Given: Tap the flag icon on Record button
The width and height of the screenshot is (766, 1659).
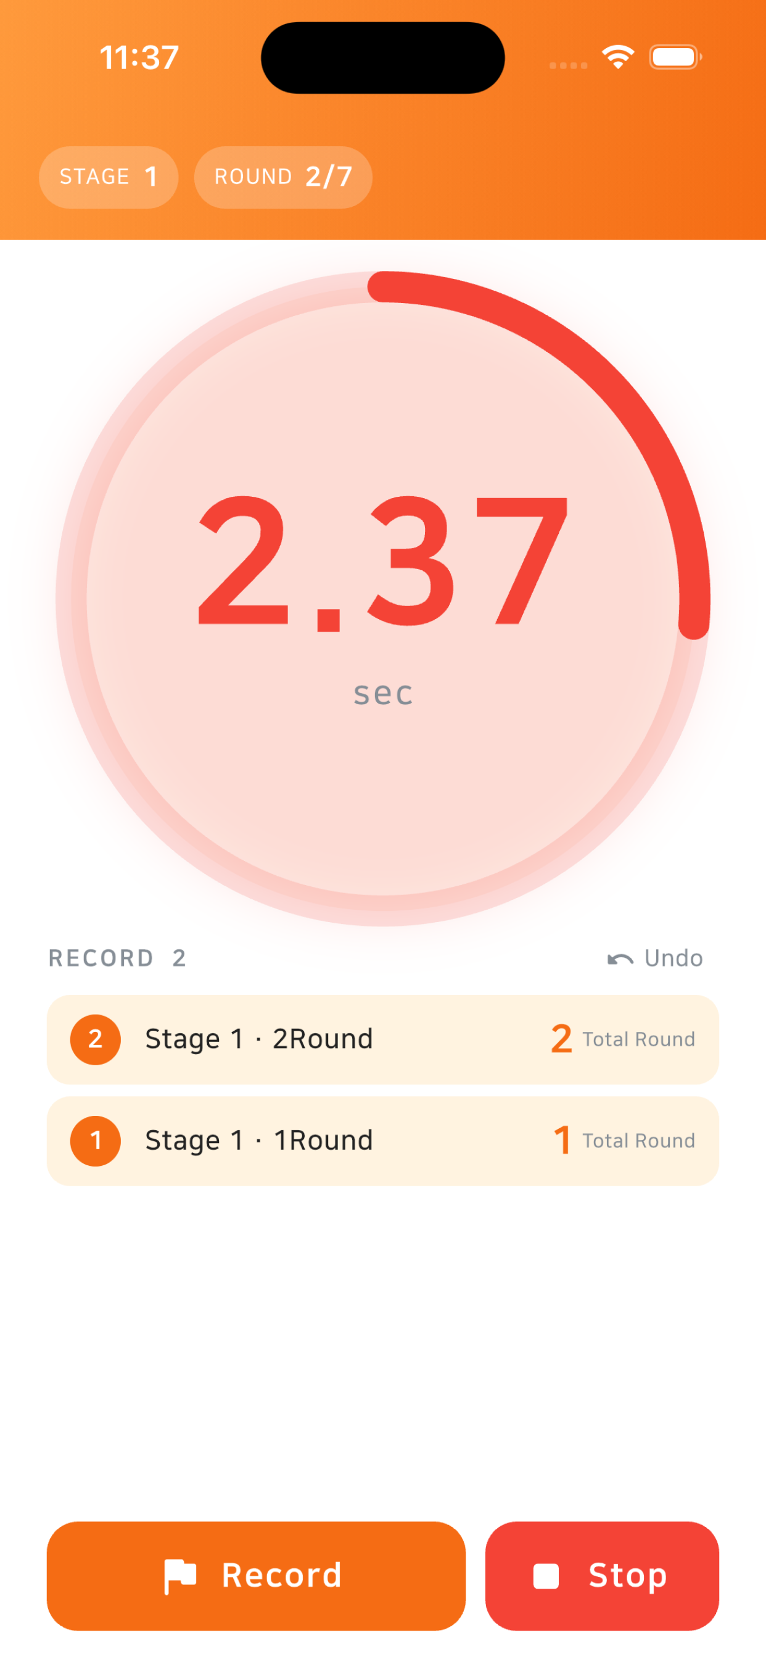Looking at the screenshot, I should click(x=180, y=1576).
